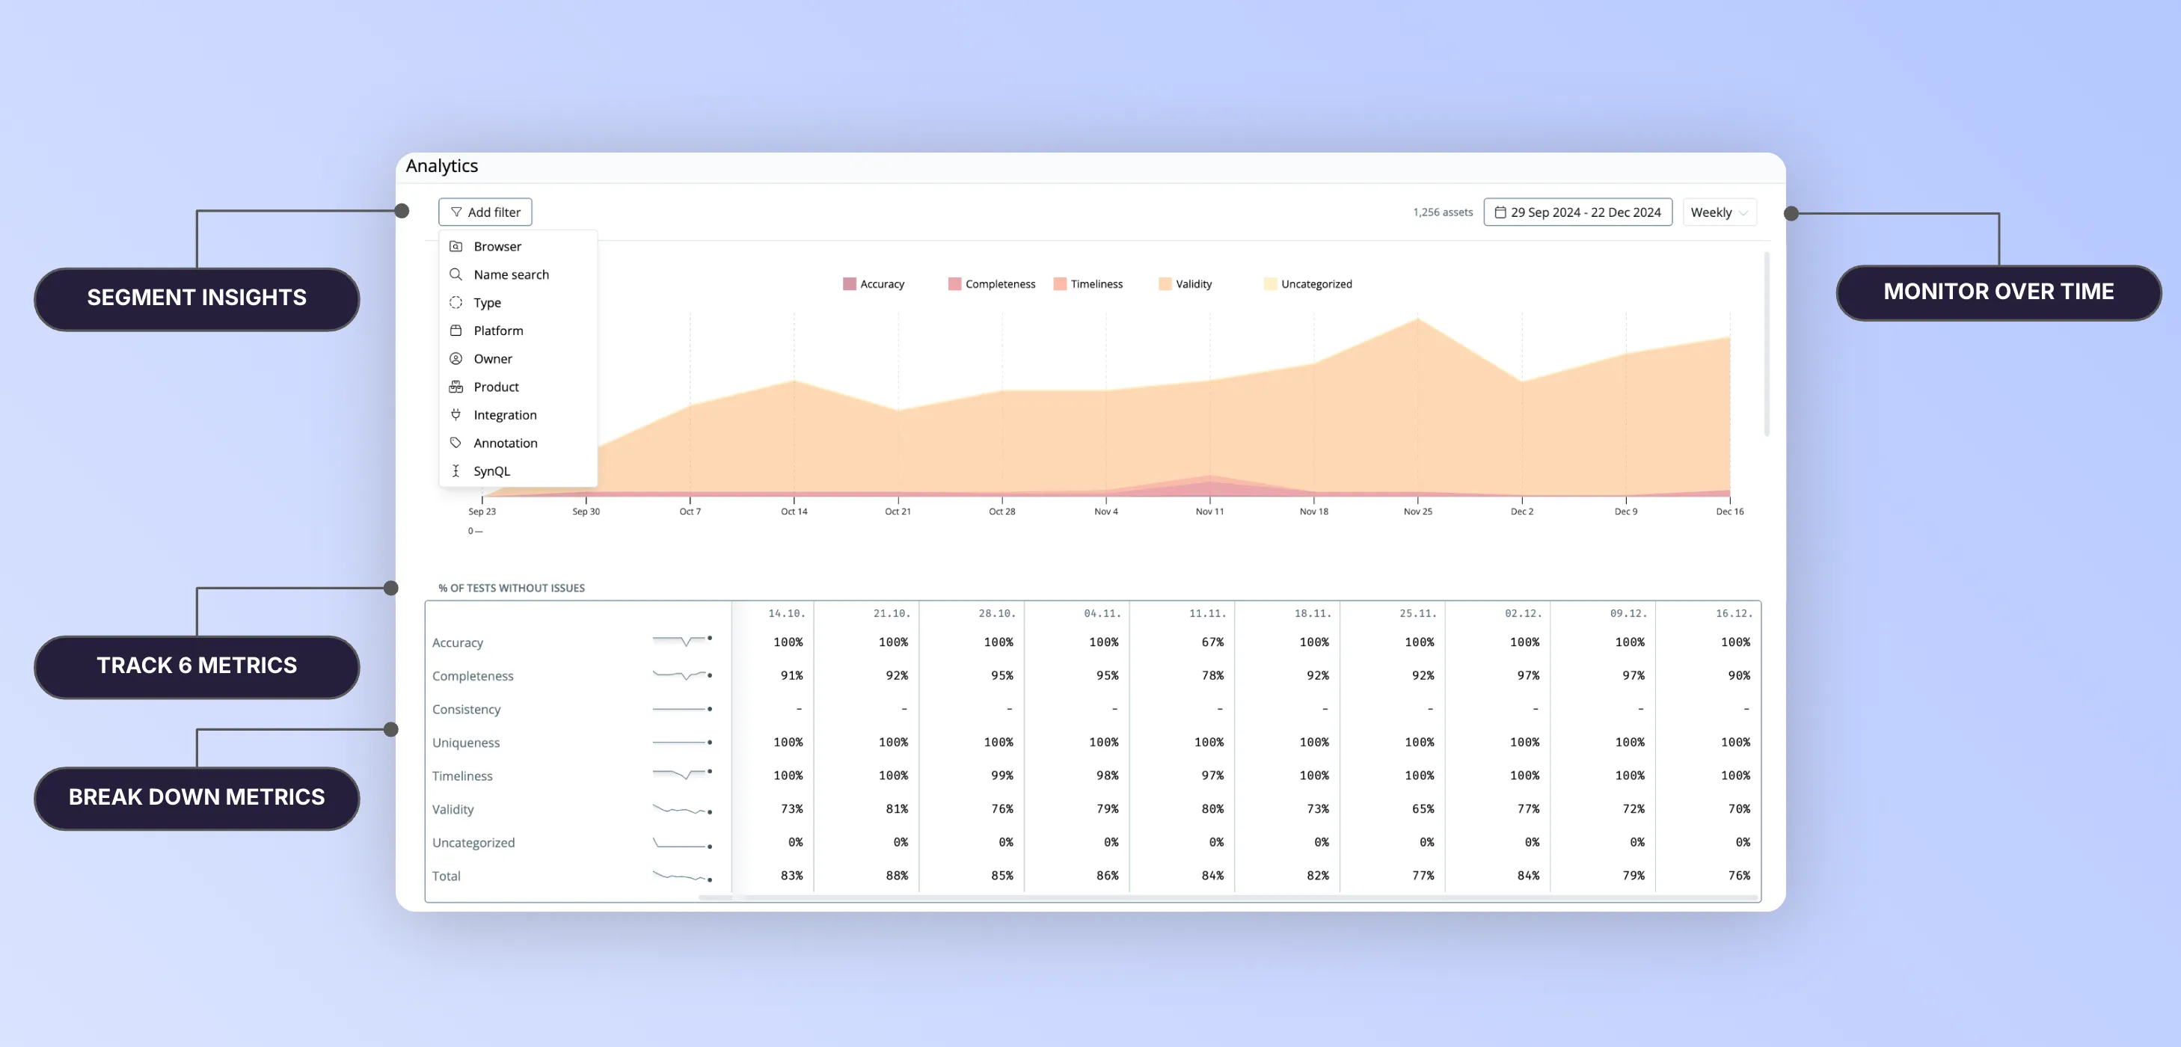This screenshot has height=1047, width=2181.
Task: Click the Timeliness row label
Action: tap(461, 776)
